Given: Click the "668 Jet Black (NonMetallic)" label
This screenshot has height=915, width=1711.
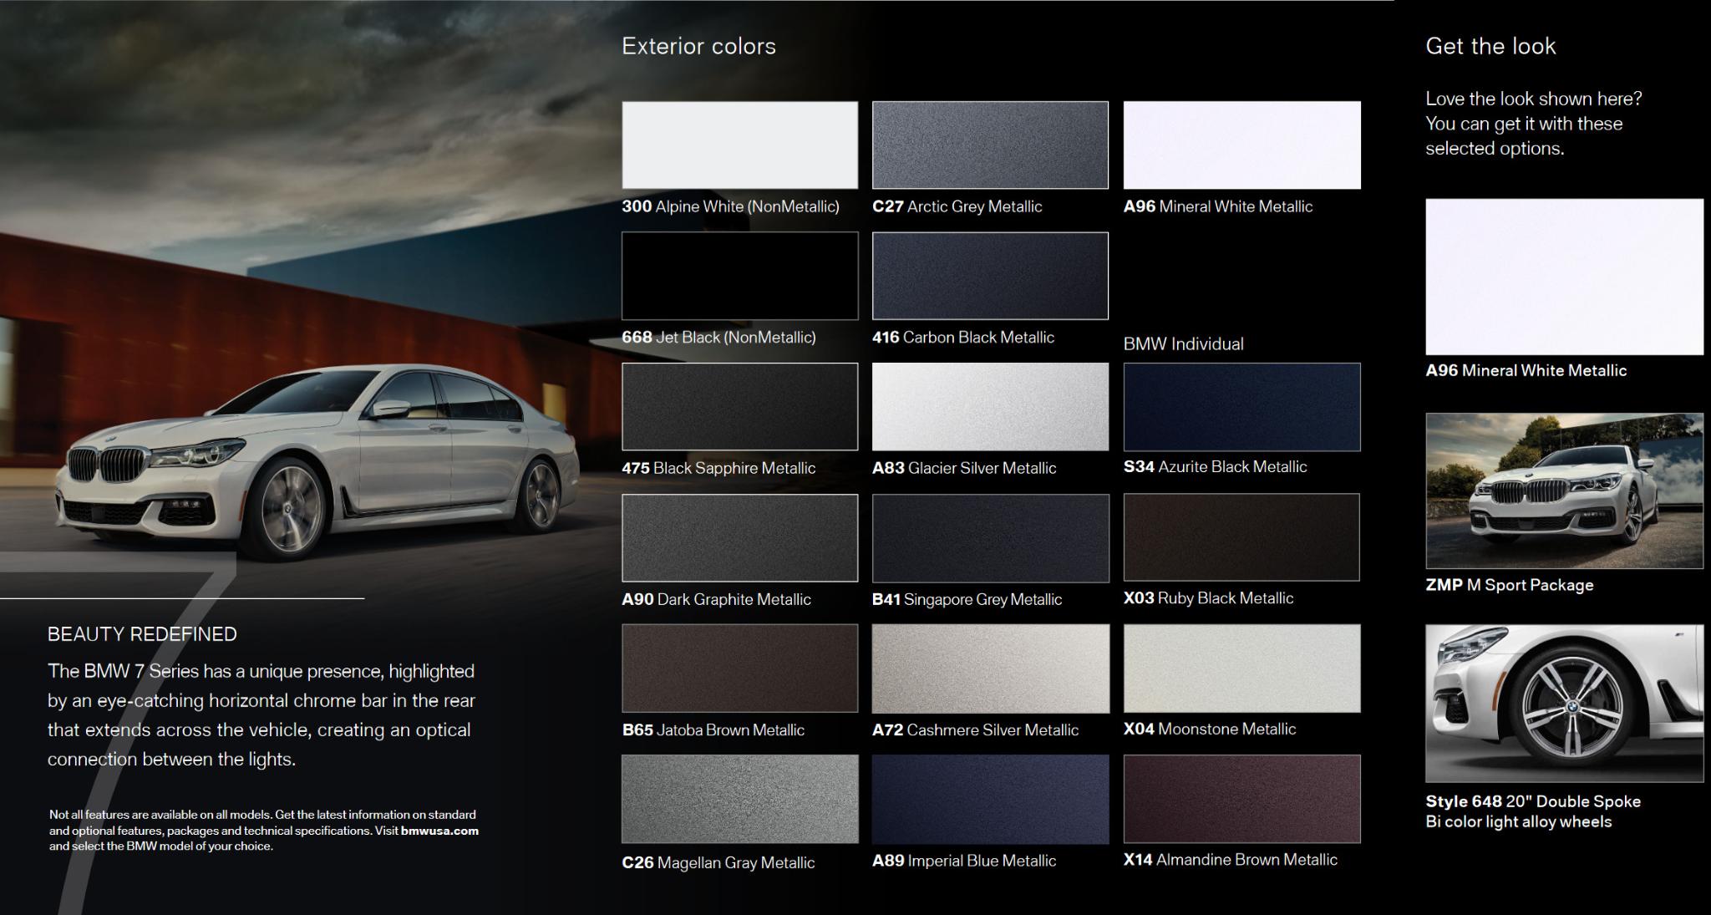Looking at the screenshot, I should tap(718, 338).
